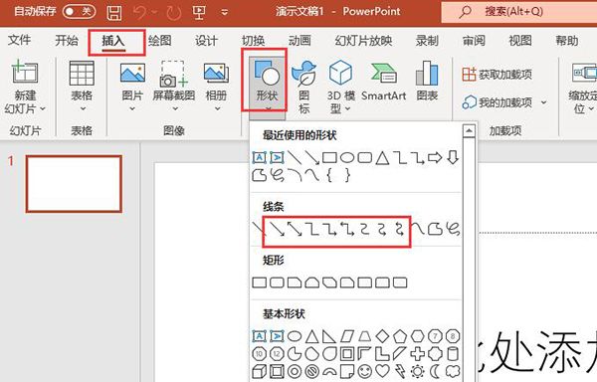Click the 图表 chart button

click(427, 82)
